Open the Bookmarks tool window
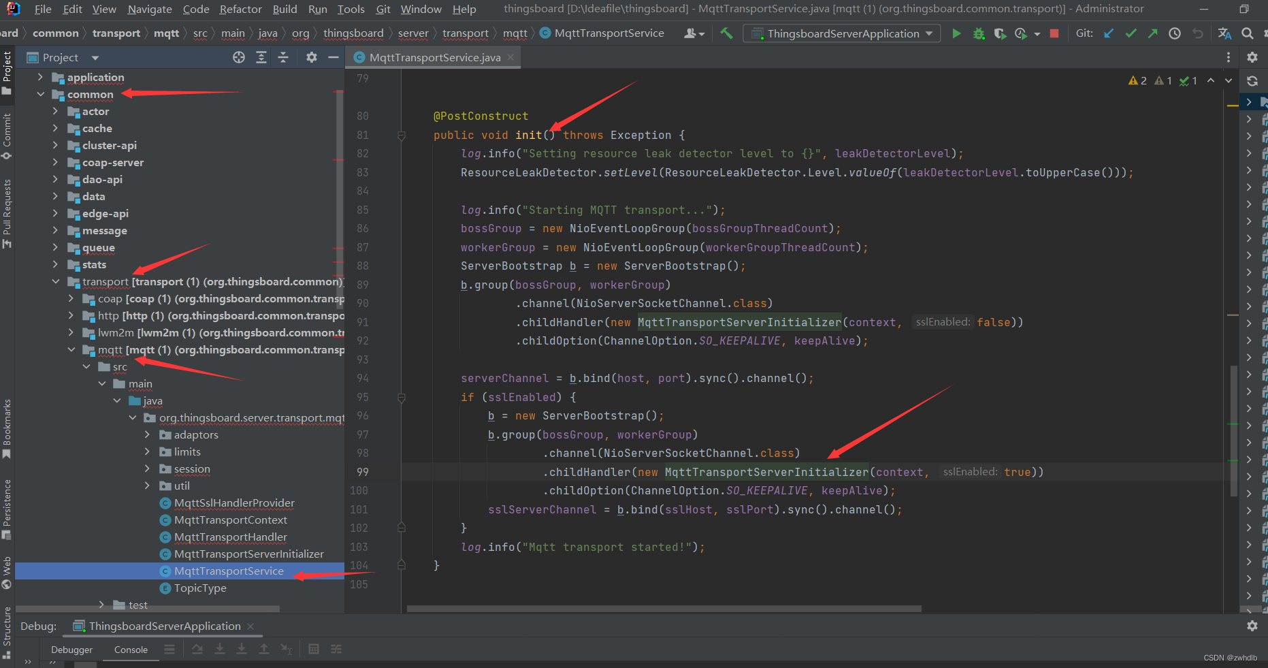The image size is (1268, 668). [x=7, y=428]
